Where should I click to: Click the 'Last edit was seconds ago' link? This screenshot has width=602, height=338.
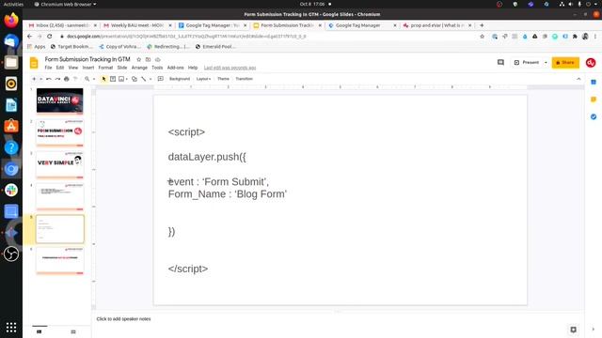pos(230,68)
